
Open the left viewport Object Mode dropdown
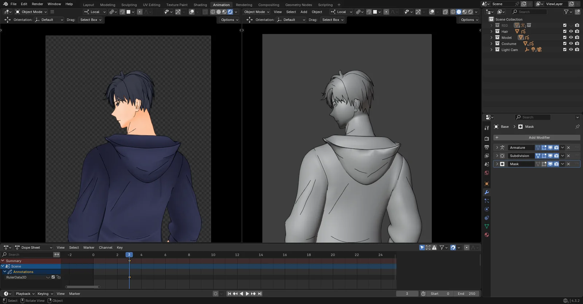tap(31, 12)
